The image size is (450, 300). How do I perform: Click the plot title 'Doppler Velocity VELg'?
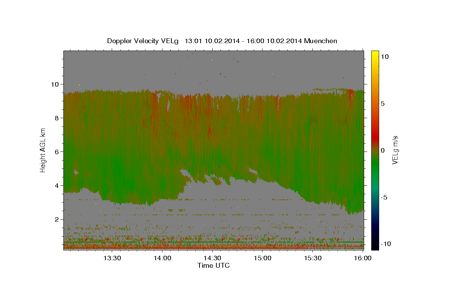[x=143, y=41]
